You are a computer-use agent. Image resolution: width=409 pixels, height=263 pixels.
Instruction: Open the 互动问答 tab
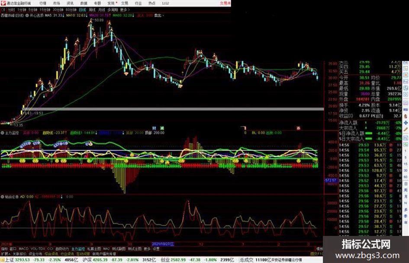tap(83, 253)
